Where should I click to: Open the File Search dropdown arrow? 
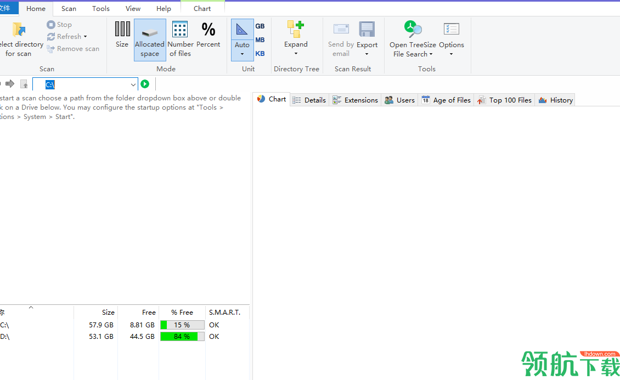(x=431, y=54)
